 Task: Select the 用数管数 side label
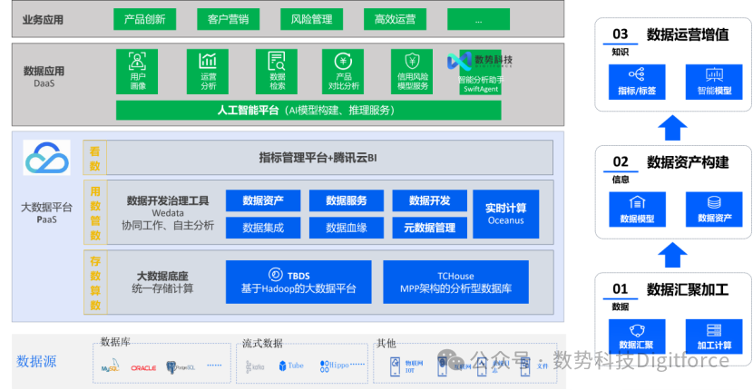[x=95, y=213]
